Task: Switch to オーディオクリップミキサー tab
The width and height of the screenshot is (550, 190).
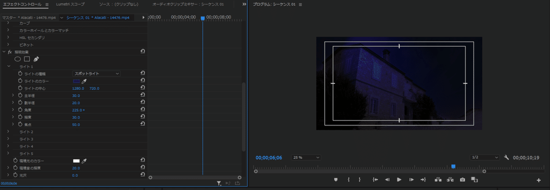Action: click(x=188, y=4)
